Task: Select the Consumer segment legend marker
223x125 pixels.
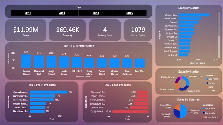Action: click(x=204, y=108)
